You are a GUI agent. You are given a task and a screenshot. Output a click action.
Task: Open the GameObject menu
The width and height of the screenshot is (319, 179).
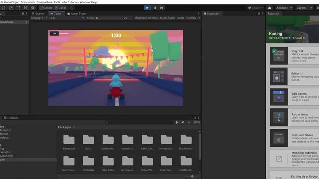pyautogui.click(x=12, y=2)
